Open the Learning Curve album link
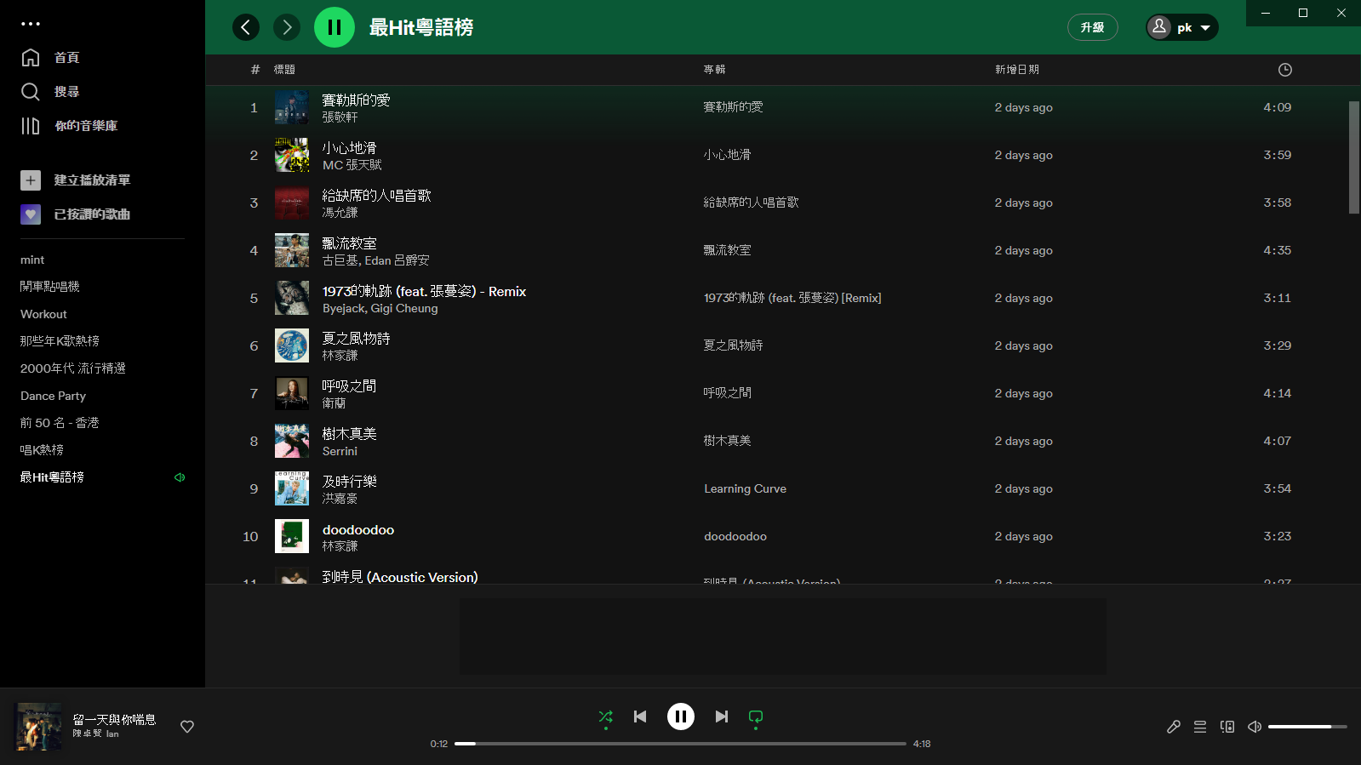 tap(745, 488)
